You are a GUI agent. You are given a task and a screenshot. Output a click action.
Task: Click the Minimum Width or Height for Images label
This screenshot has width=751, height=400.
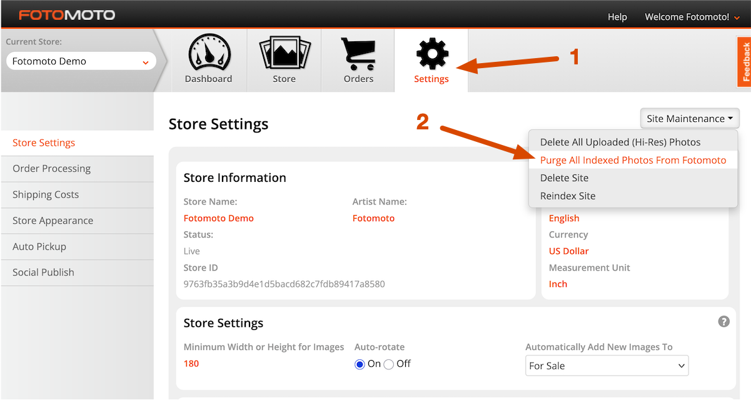coord(264,347)
